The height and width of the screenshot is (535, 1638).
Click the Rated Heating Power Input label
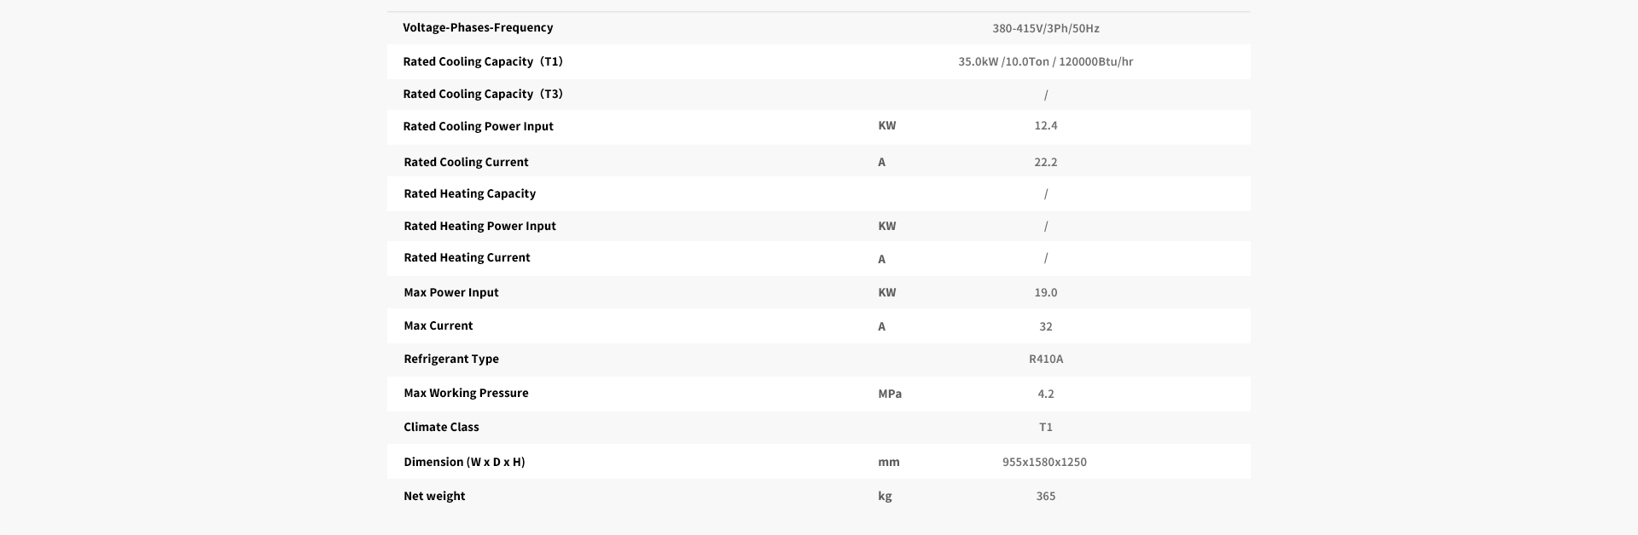pyautogui.click(x=479, y=226)
